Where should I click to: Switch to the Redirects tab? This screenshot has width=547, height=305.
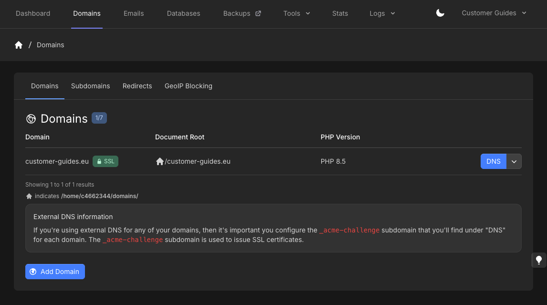pos(137,86)
